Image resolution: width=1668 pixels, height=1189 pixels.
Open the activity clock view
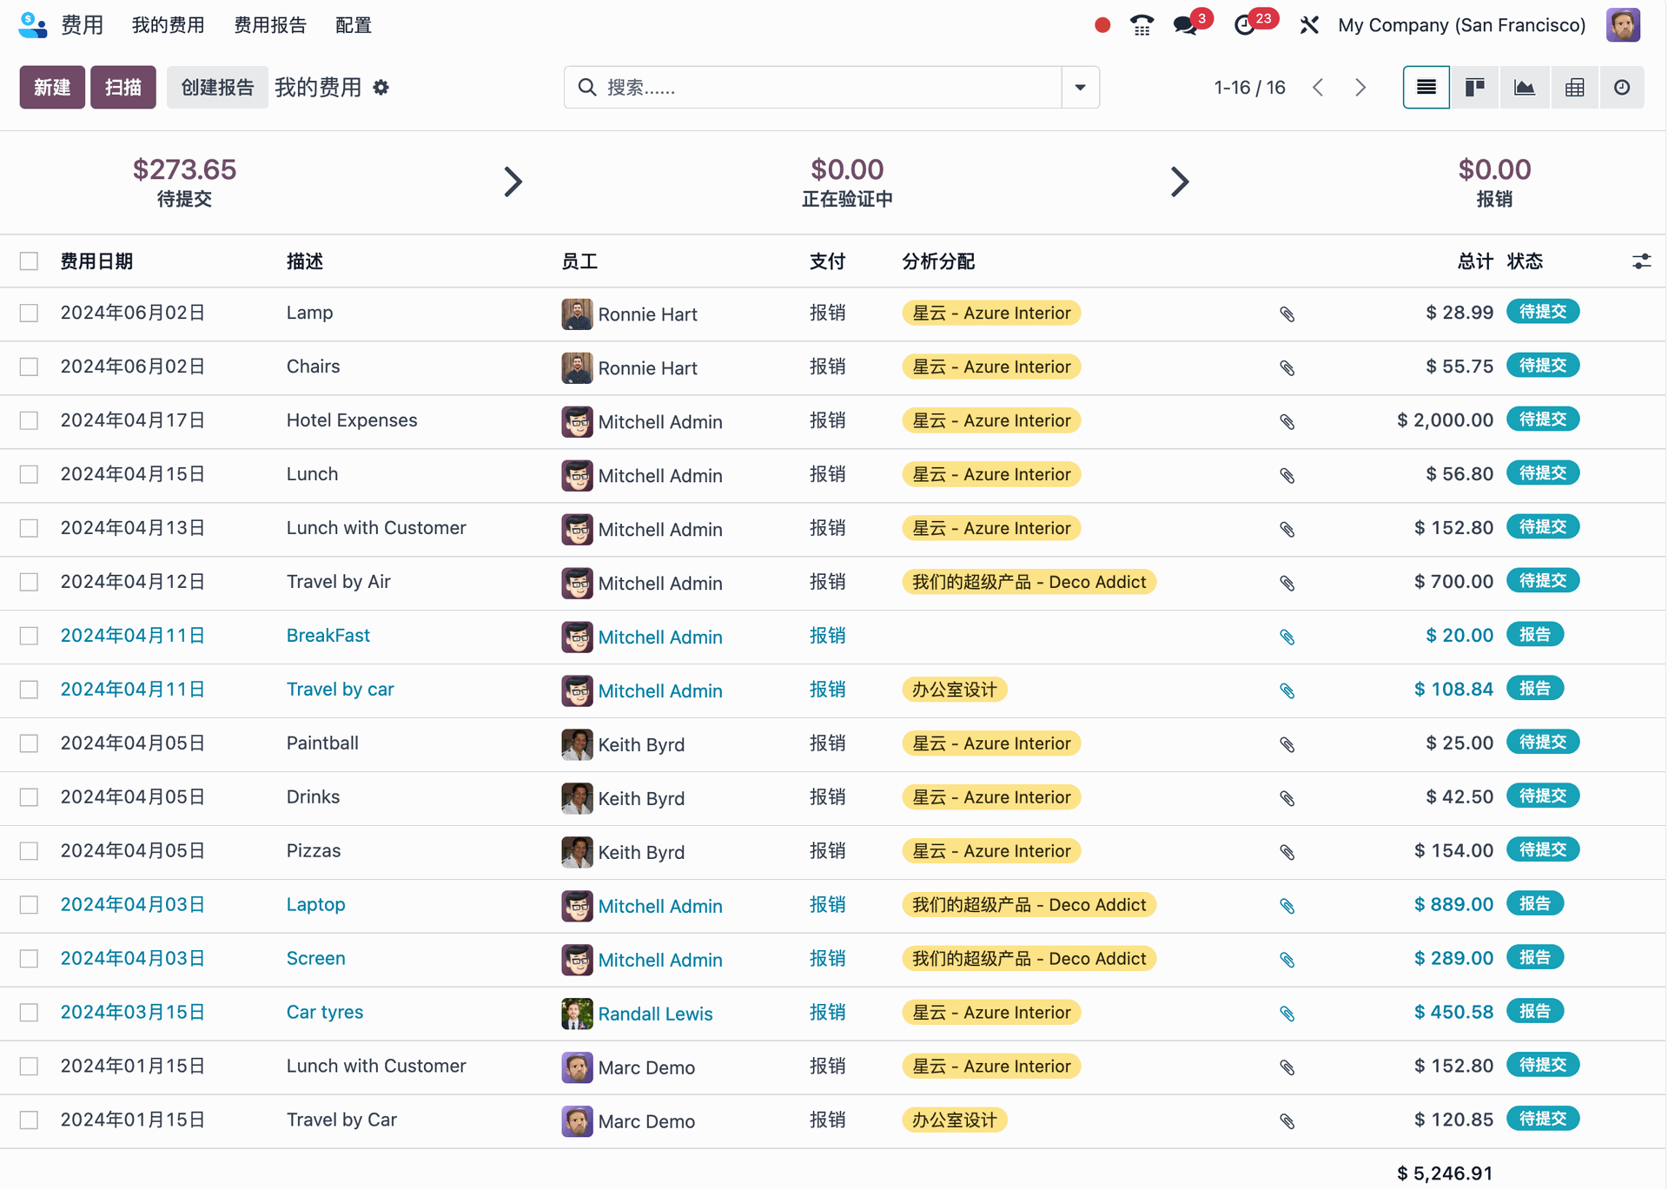[1622, 87]
